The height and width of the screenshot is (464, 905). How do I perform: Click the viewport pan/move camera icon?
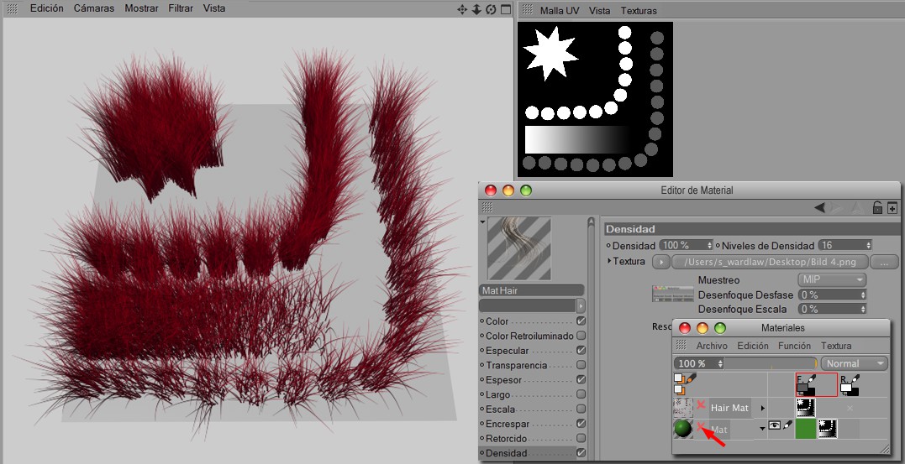461,9
